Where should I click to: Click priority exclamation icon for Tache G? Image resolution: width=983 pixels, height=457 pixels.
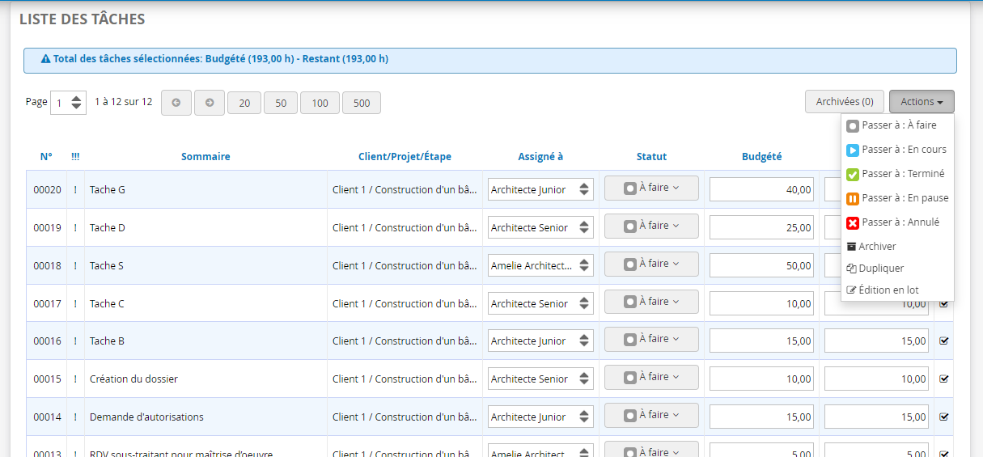[76, 189]
